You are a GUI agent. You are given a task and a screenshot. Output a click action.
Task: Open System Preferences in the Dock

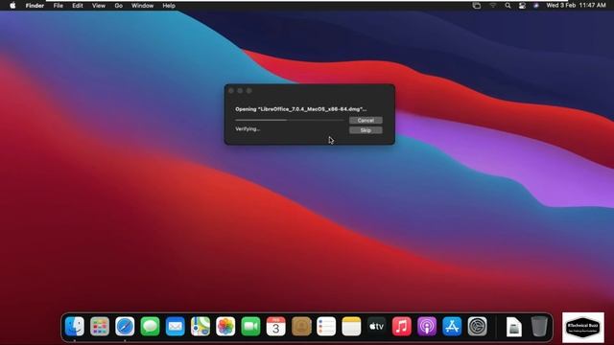477,326
